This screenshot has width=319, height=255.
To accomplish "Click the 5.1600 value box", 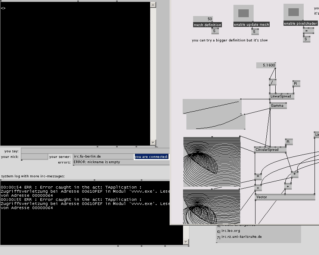I will [266, 65].
